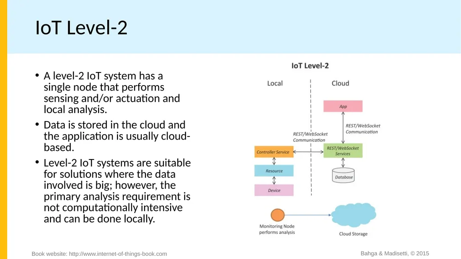The height and width of the screenshot is (259, 461).
Task: Click the "Bahga & Madisetti, © 2015" credit
Action: [x=394, y=254]
